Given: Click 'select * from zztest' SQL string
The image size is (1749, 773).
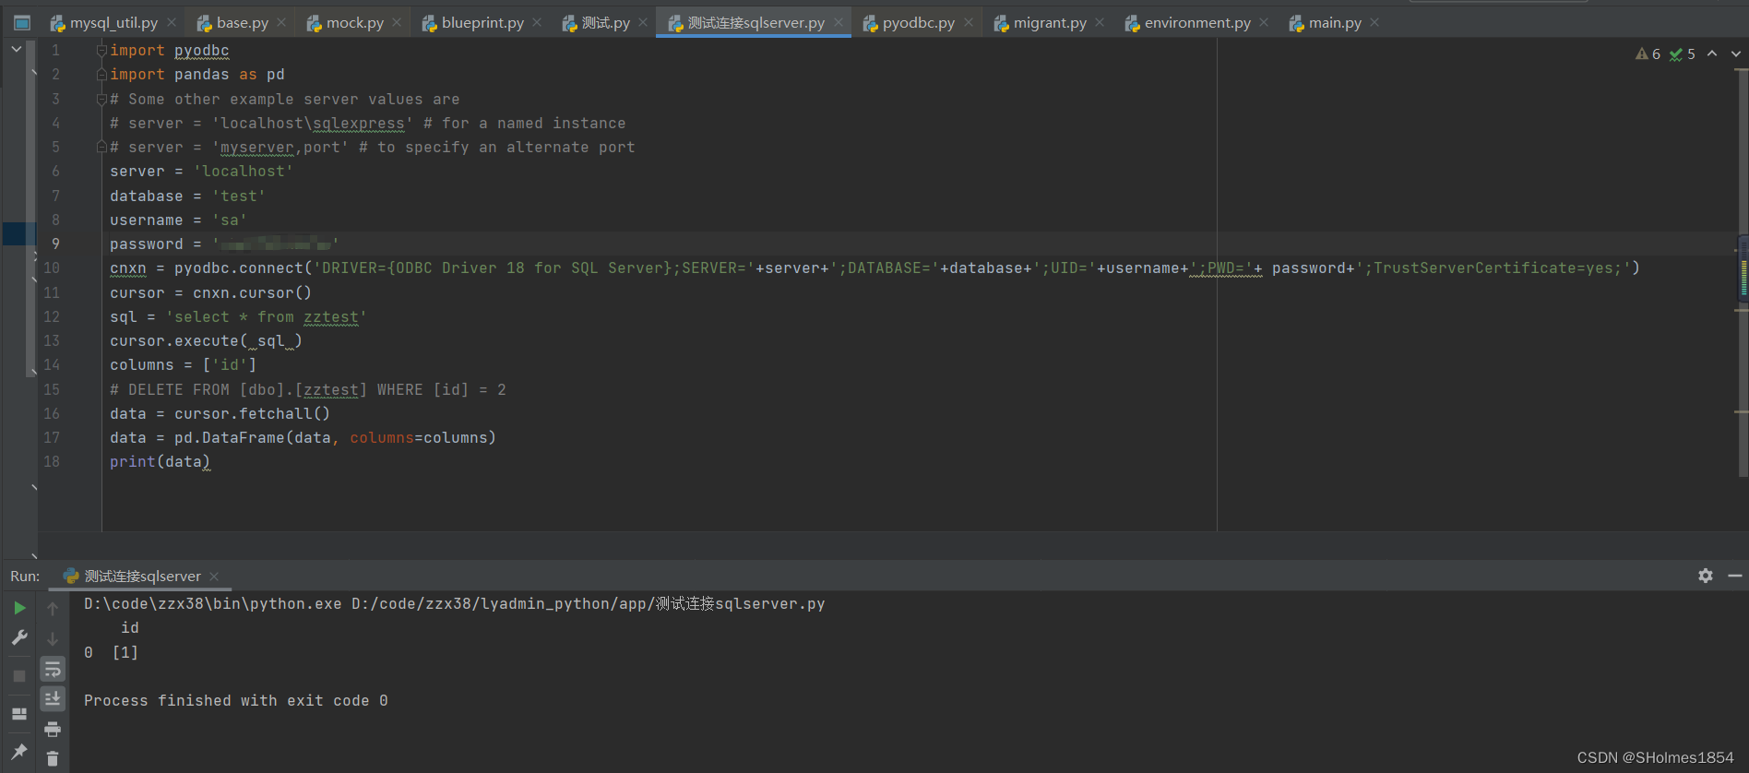Looking at the screenshot, I should point(267,317).
